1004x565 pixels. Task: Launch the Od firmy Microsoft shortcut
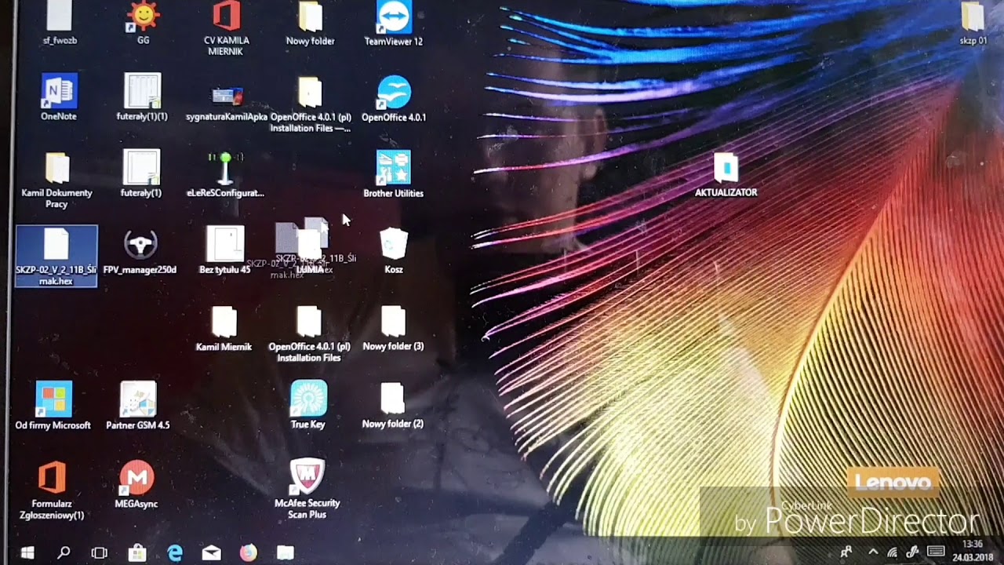[53, 406]
